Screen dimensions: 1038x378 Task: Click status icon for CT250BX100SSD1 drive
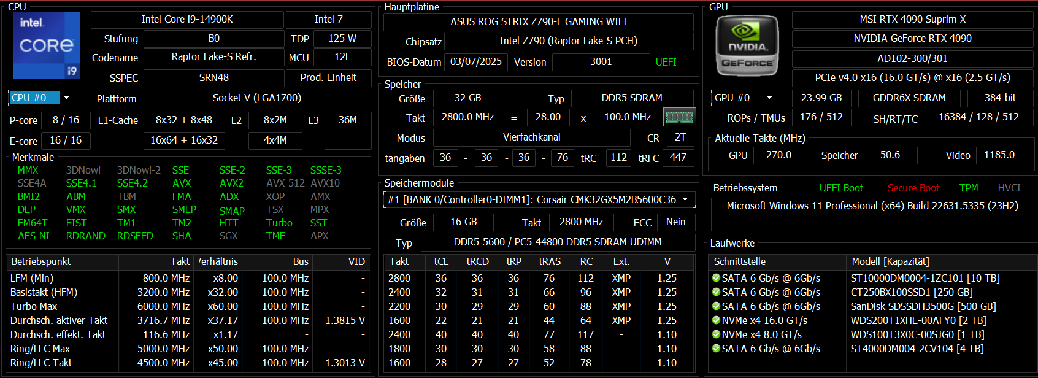click(x=716, y=292)
